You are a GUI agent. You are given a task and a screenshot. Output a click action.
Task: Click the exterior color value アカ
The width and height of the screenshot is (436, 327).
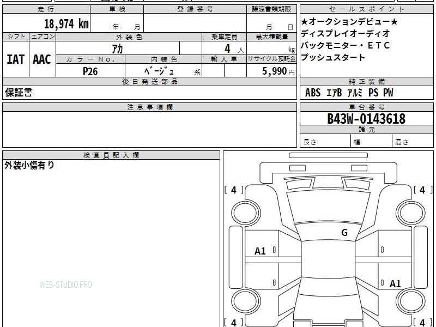tap(117, 49)
